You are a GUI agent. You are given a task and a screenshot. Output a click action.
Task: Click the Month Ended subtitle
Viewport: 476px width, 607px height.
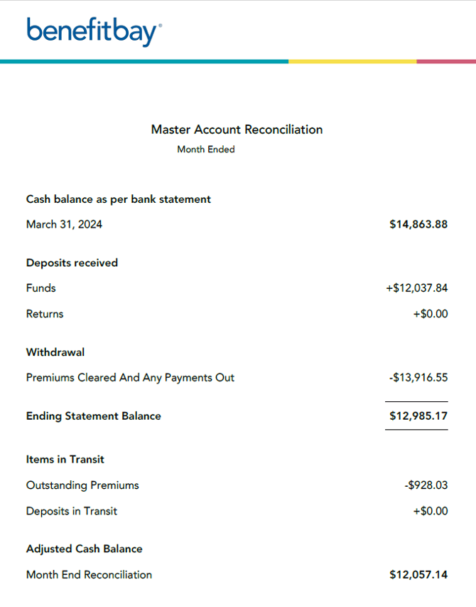pos(206,149)
